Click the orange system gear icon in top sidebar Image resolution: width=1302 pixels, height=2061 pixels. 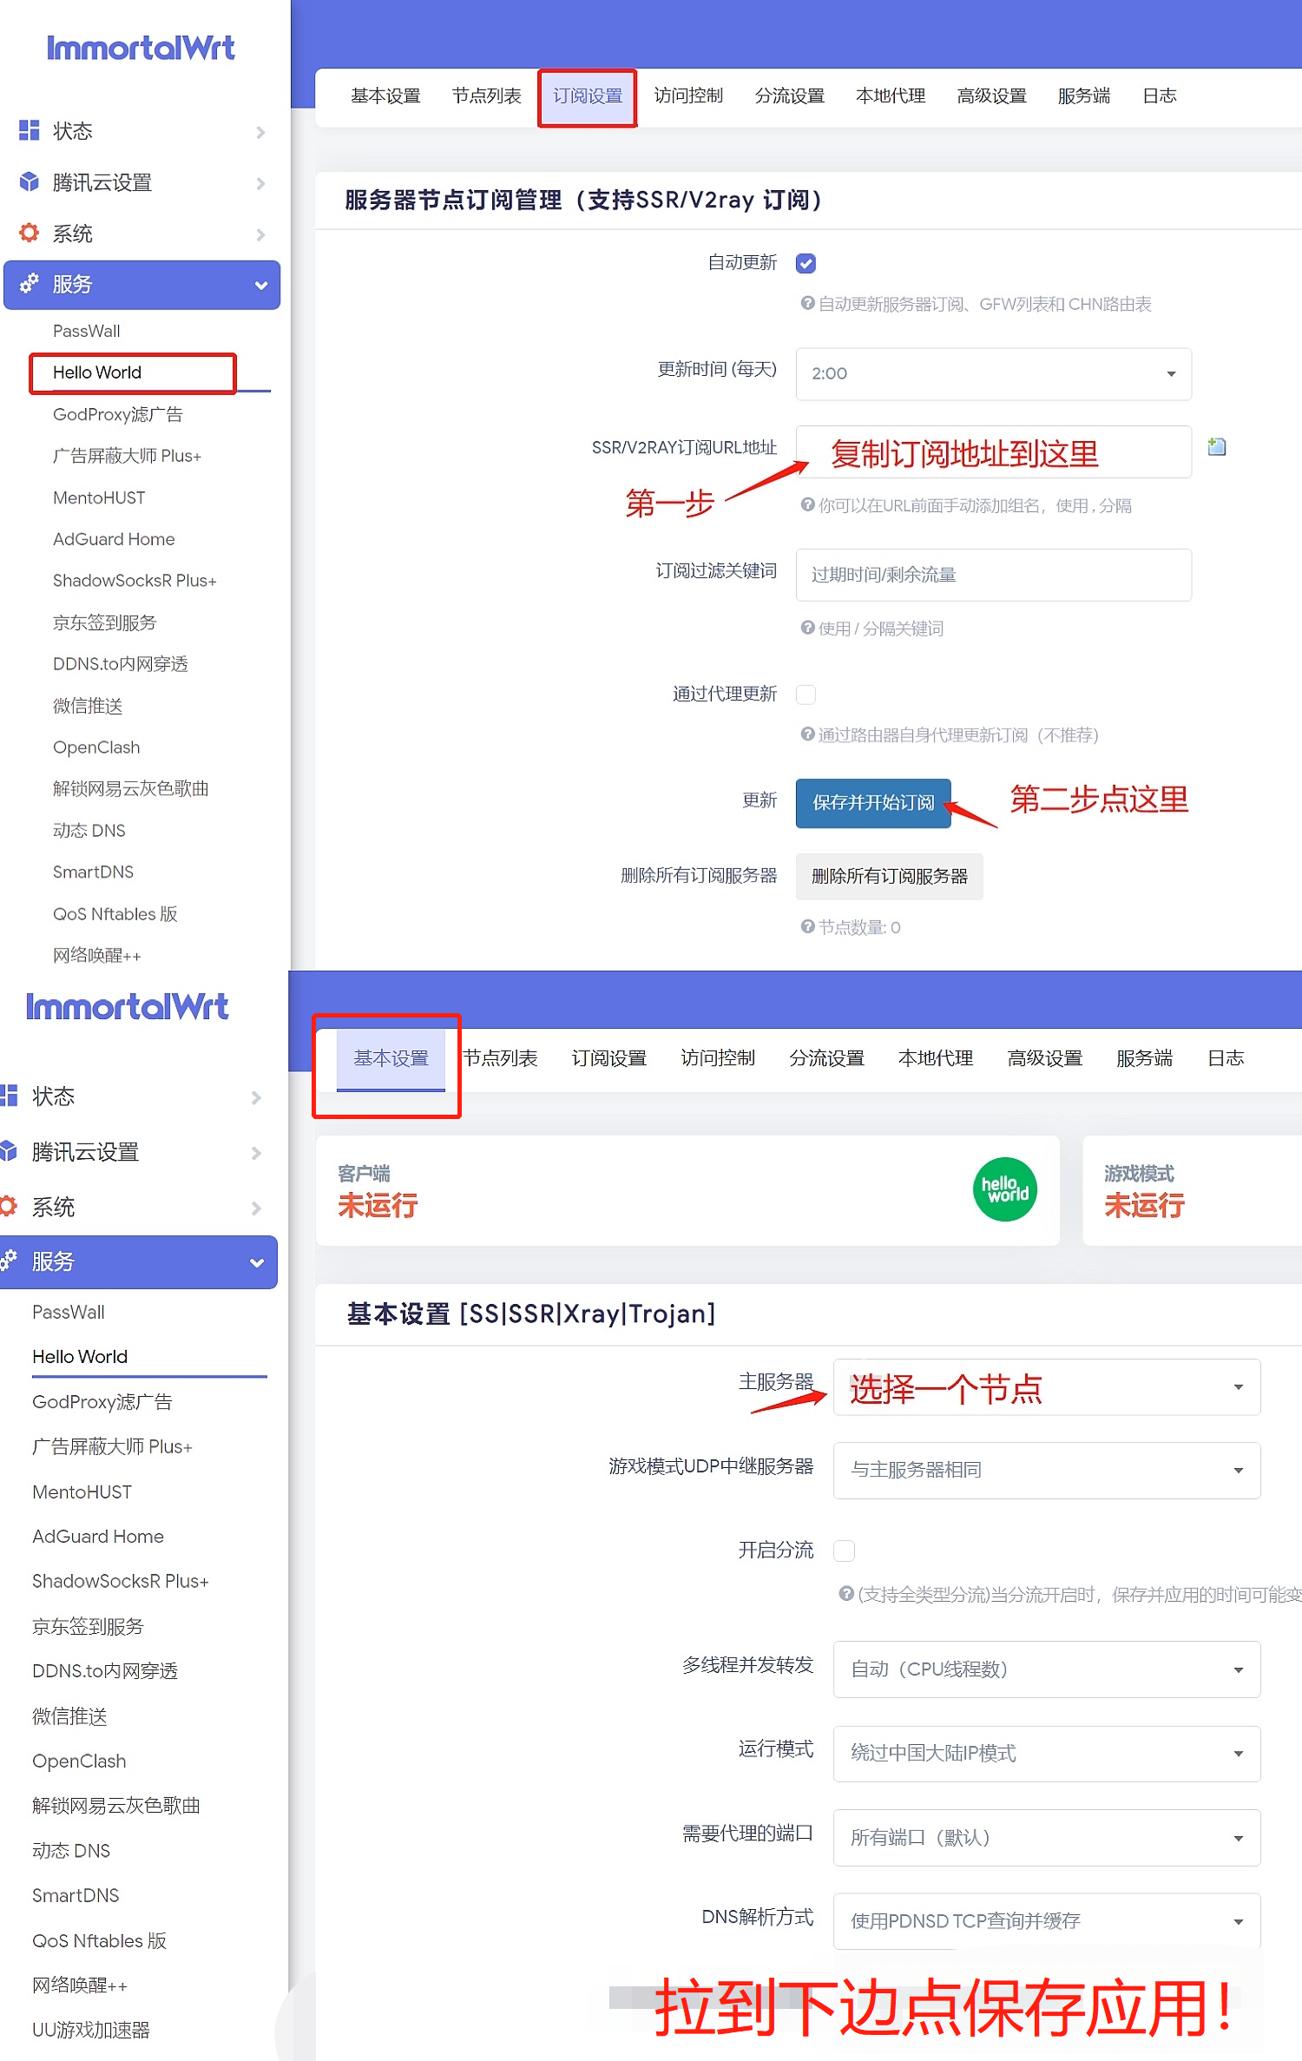[30, 233]
